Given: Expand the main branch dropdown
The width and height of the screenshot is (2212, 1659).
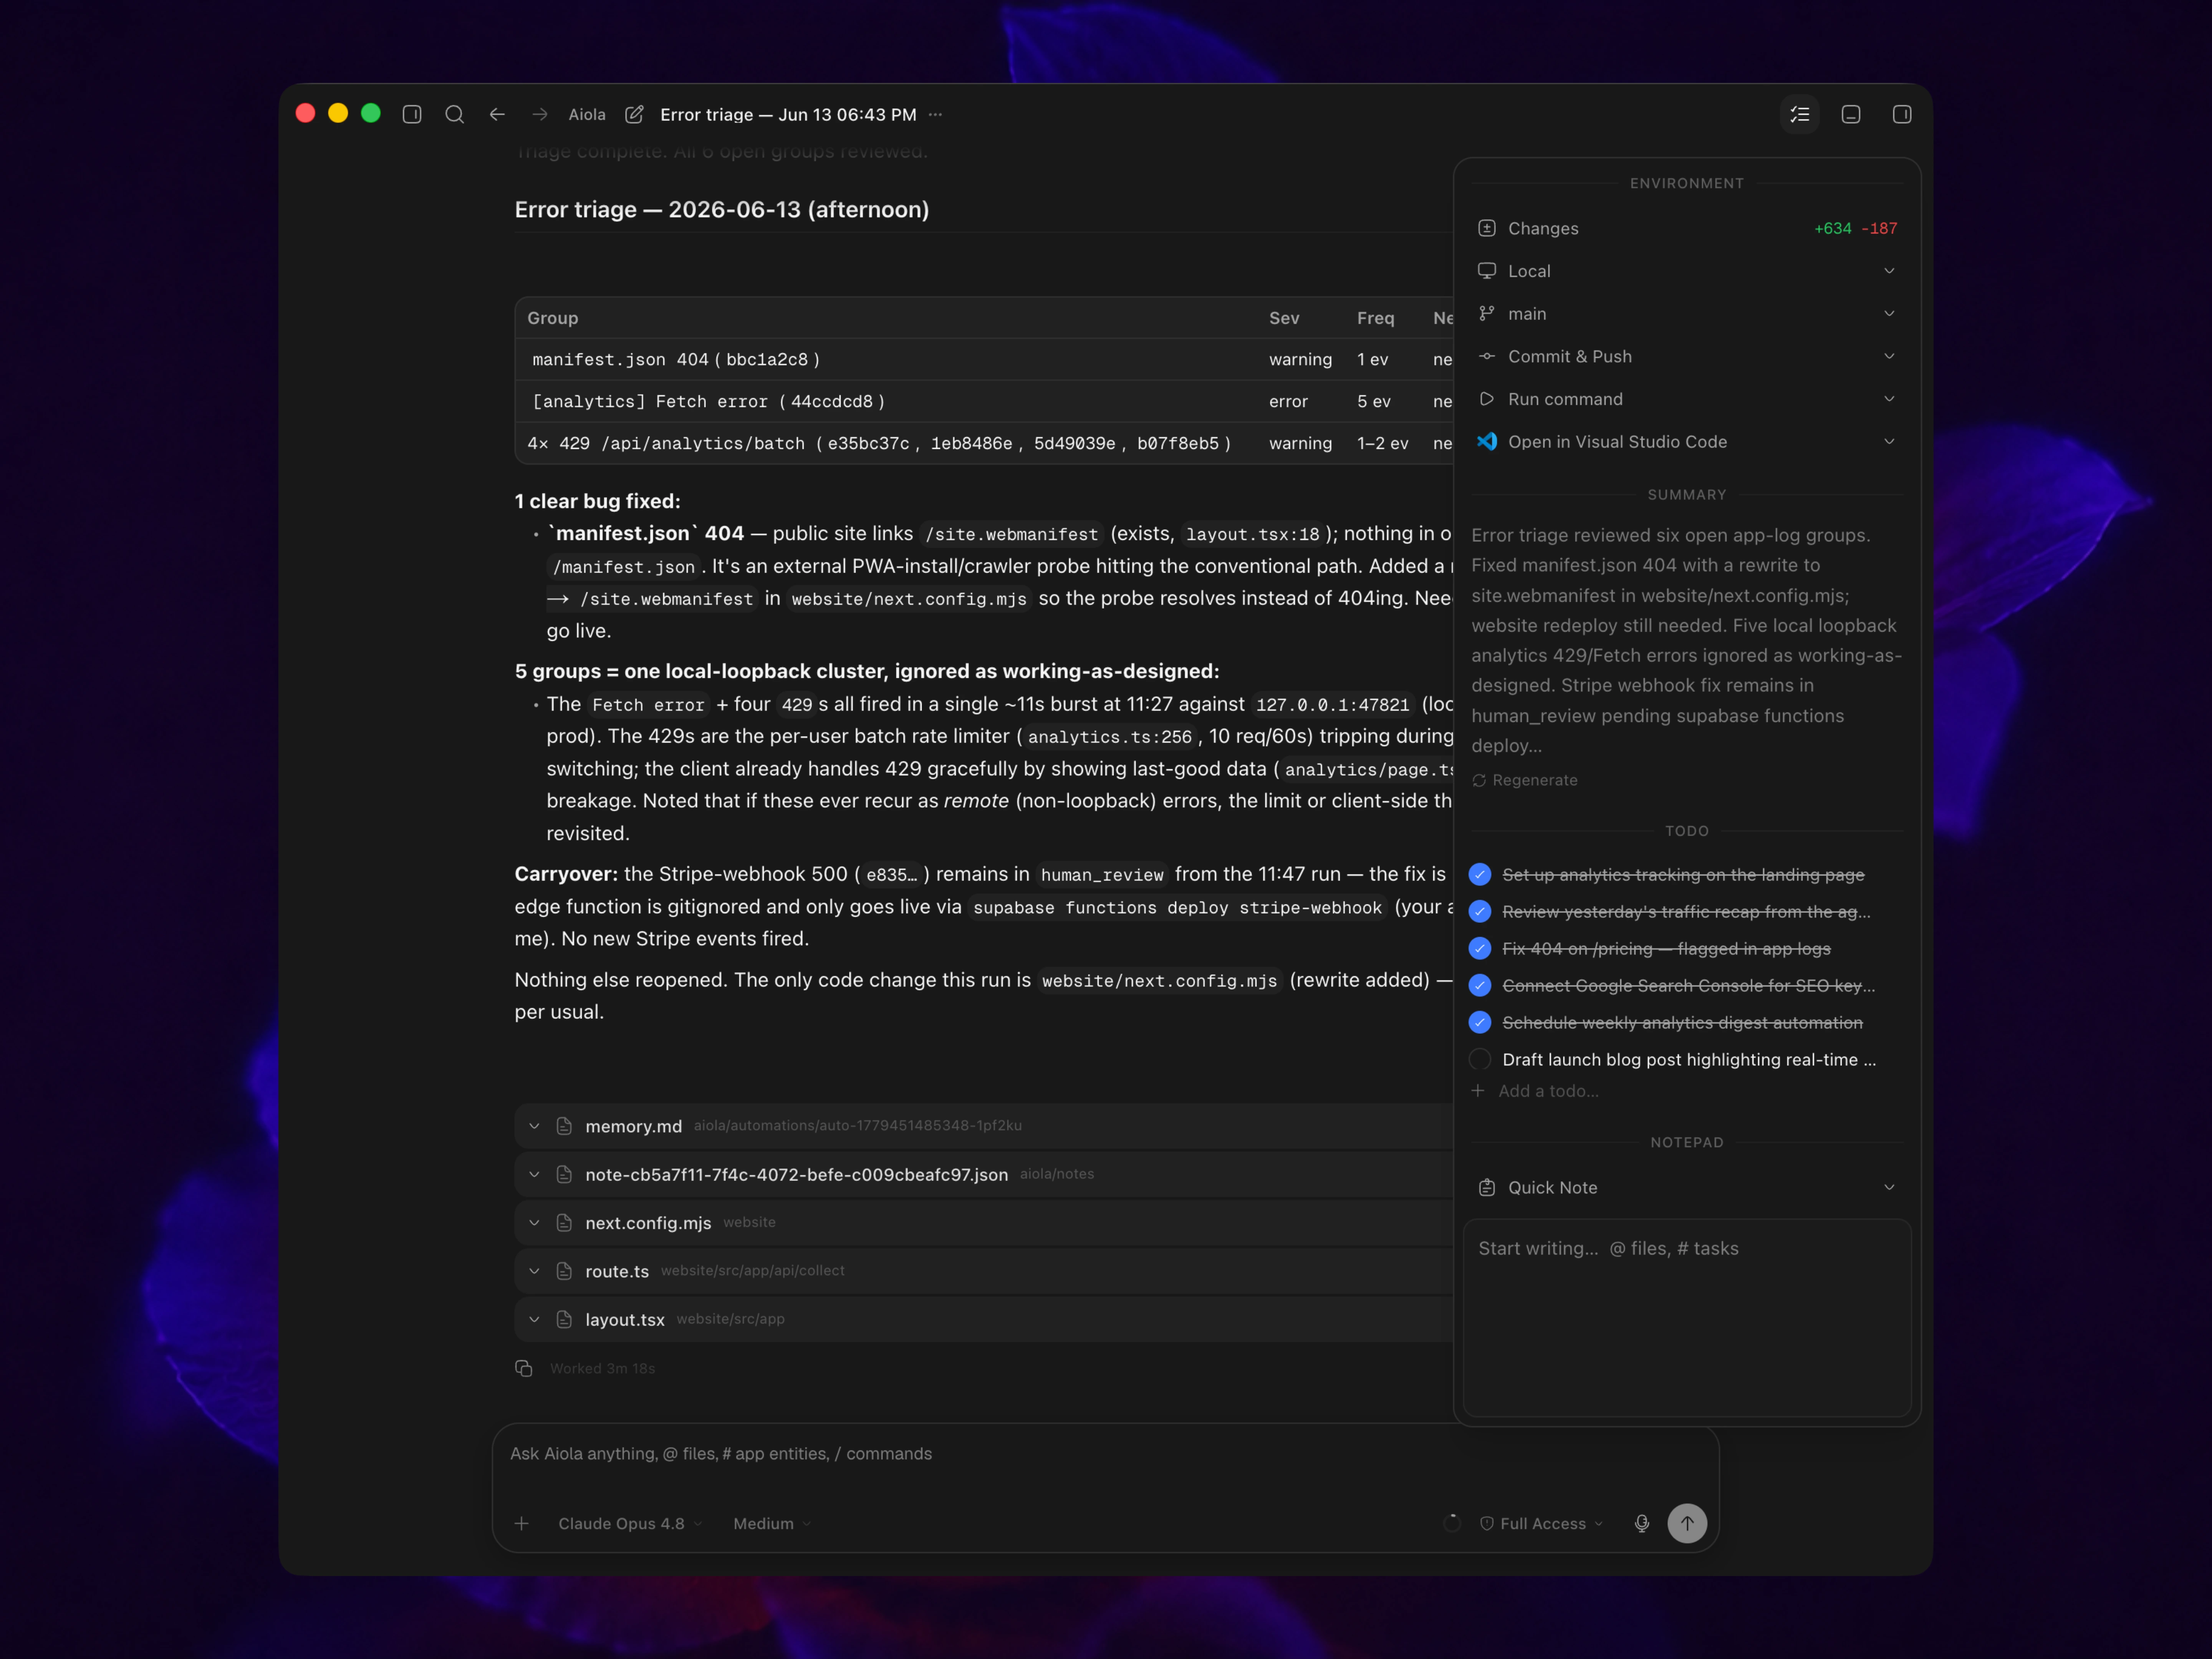Looking at the screenshot, I should 1889,314.
